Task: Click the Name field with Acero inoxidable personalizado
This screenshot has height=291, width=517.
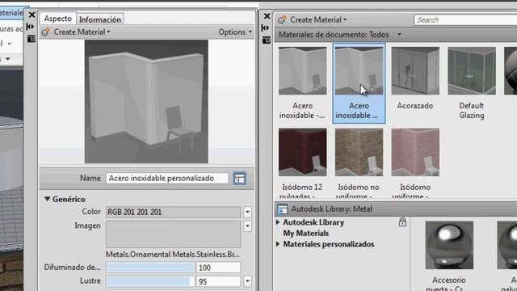Action: 167,178
